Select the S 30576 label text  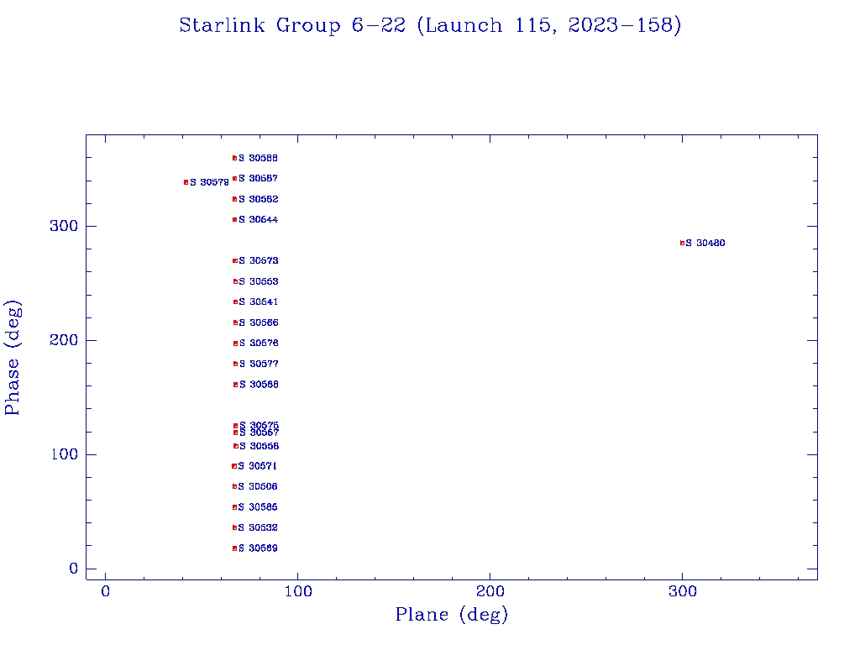tap(259, 343)
